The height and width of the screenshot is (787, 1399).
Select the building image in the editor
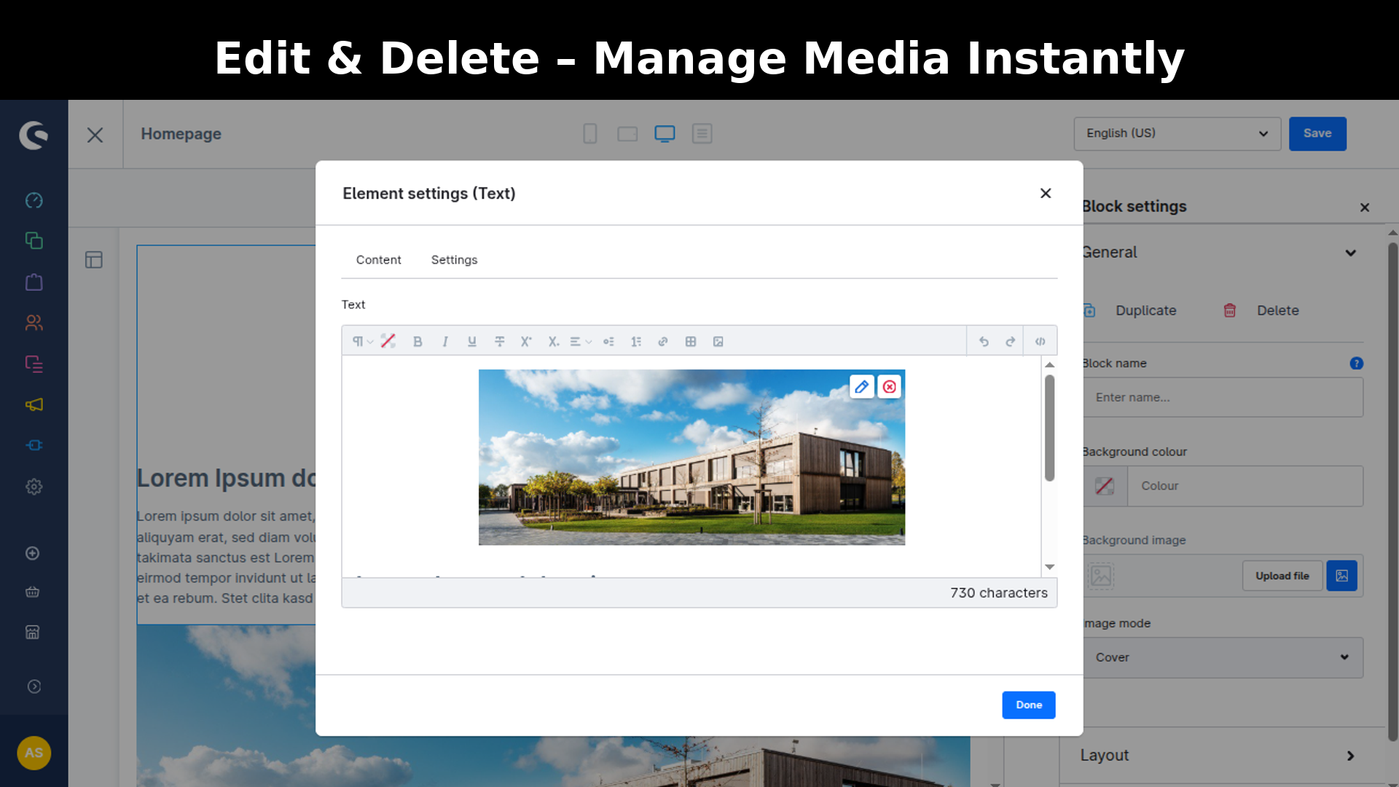coord(691,457)
